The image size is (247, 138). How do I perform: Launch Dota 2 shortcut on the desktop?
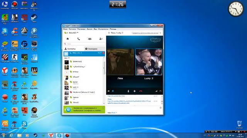point(24,18)
